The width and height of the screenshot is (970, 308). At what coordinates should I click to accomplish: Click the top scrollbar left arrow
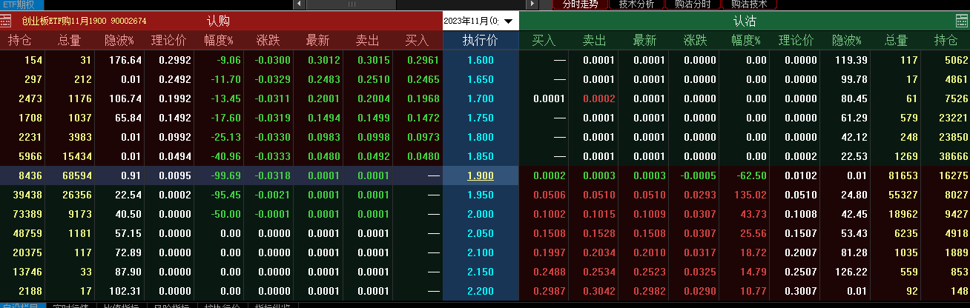tap(299, 4)
